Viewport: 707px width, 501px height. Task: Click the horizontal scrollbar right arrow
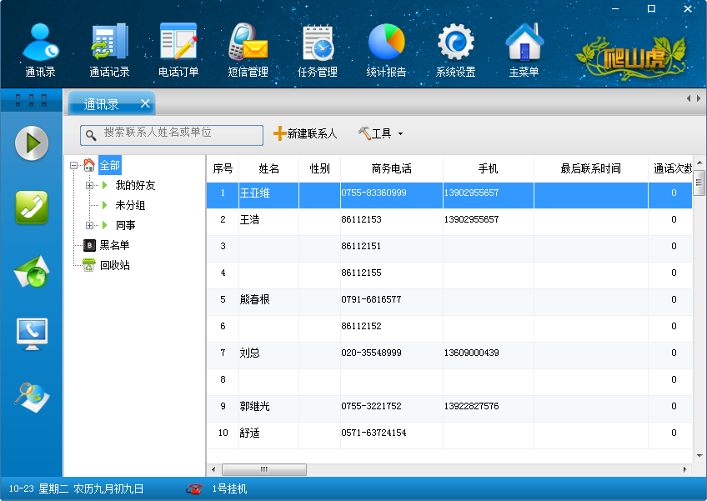686,469
